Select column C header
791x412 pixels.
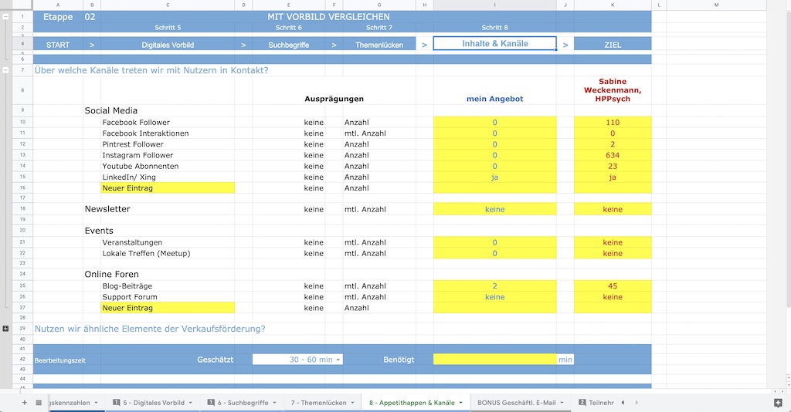[168, 5]
